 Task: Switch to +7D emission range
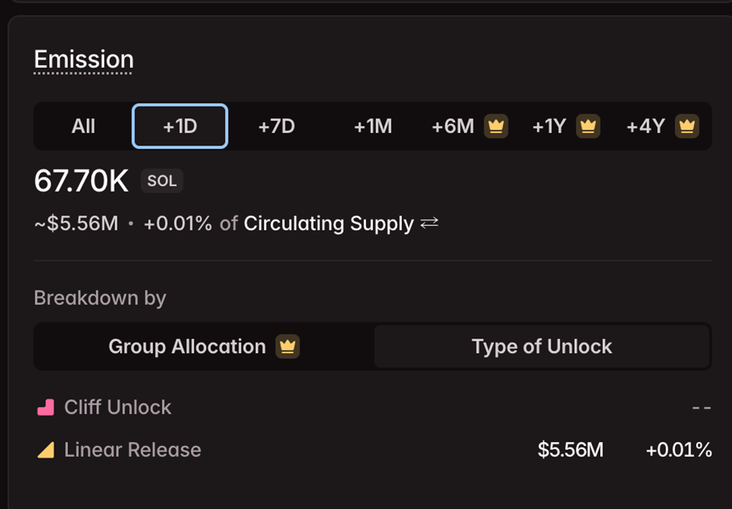click(x=276, y=126)
